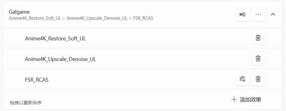Open FSR_RCAS parameter sliders settings

point(242,79)
